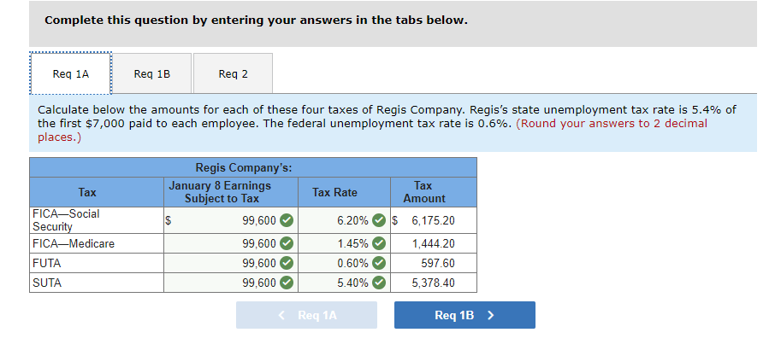The width and height of the screenshot is (781, 350).
Task: Click green checkmark next to 5.40% rate
Action: point(379,283)
